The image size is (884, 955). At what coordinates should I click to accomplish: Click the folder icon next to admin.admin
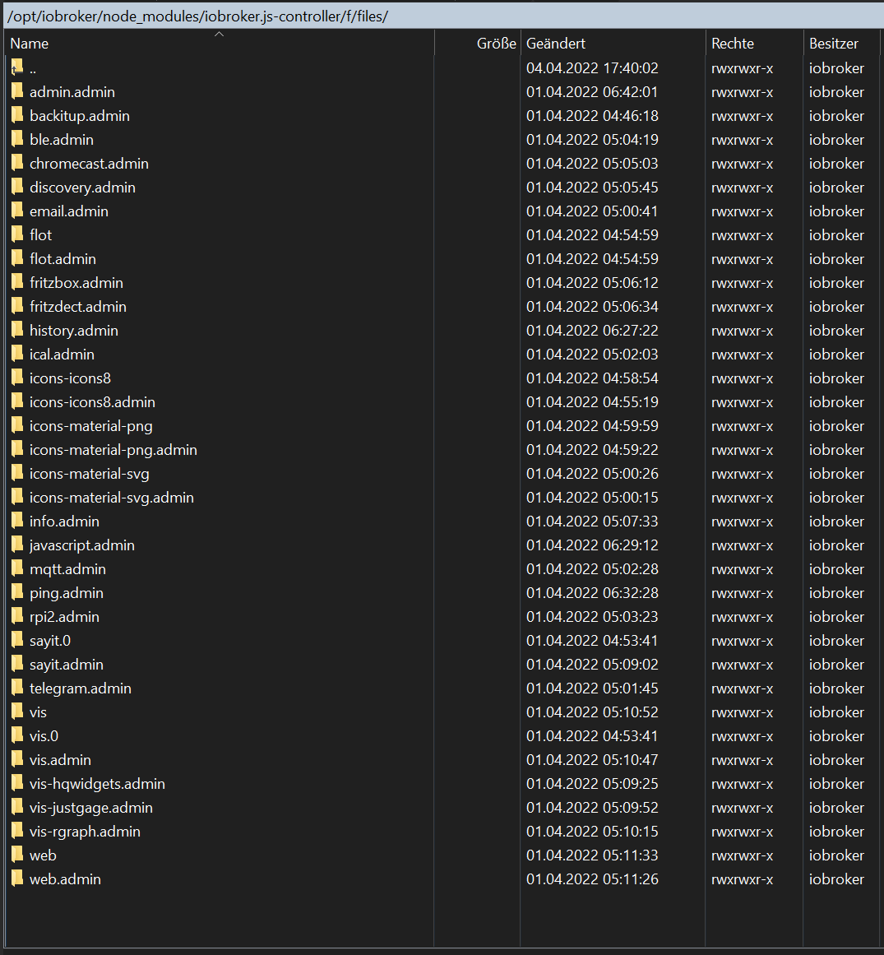17,91
